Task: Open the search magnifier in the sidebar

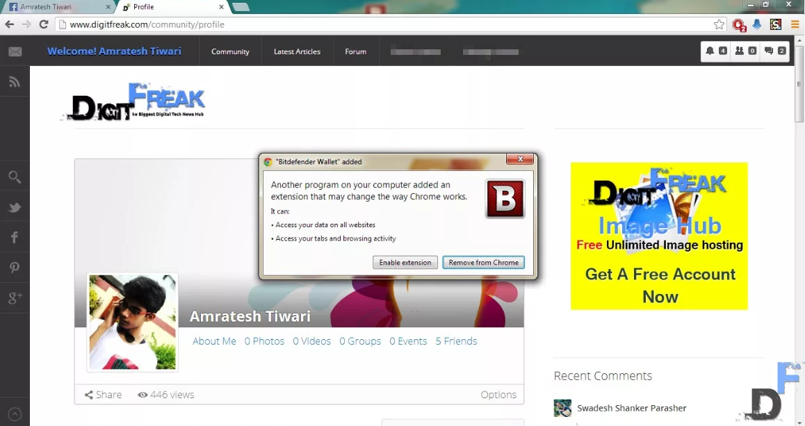Action: [x=15, y=177]
